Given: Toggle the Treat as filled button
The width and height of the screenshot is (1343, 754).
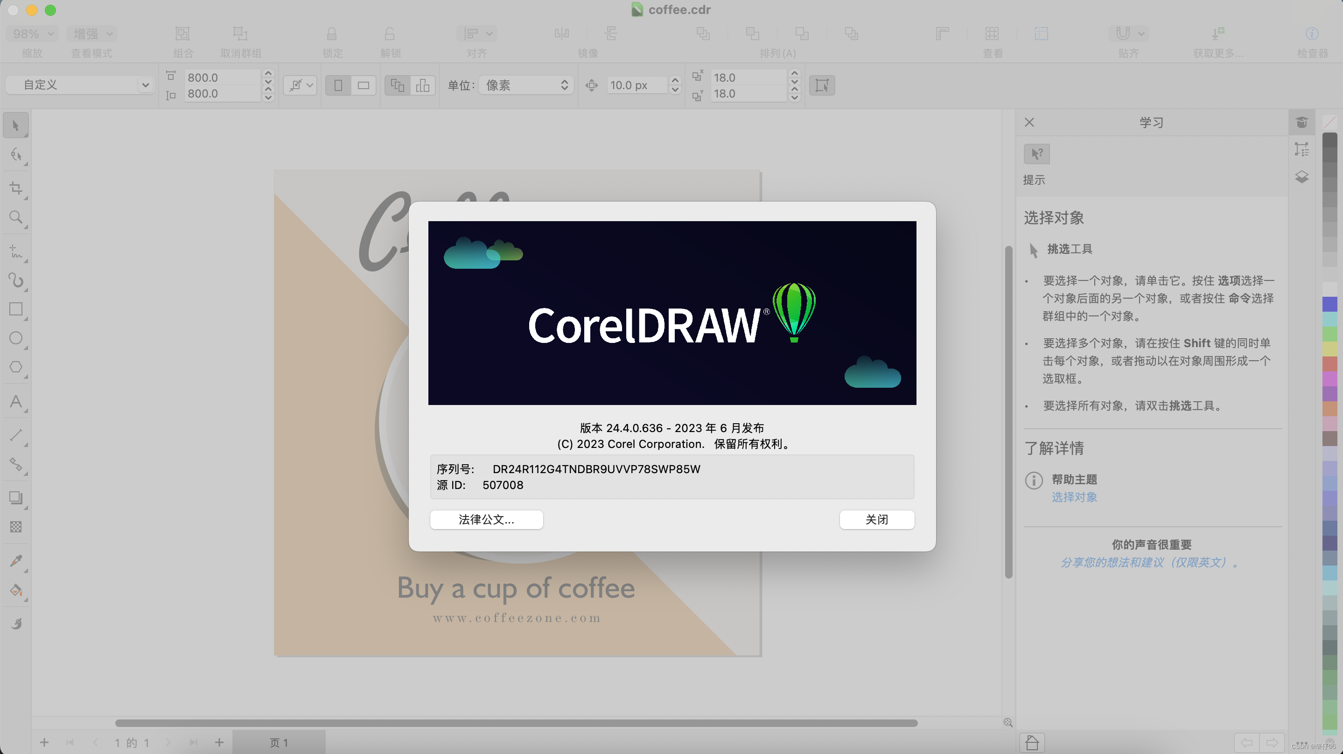Looking at the screenshot, I should [x=822, y=85].
